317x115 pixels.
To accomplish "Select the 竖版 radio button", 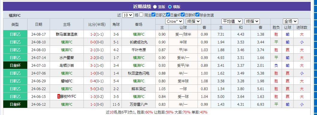I will pyautogui.click(x=155, y=7).
